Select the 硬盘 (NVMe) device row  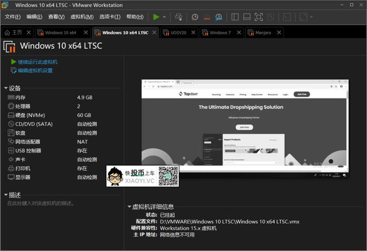click(63, 115)
